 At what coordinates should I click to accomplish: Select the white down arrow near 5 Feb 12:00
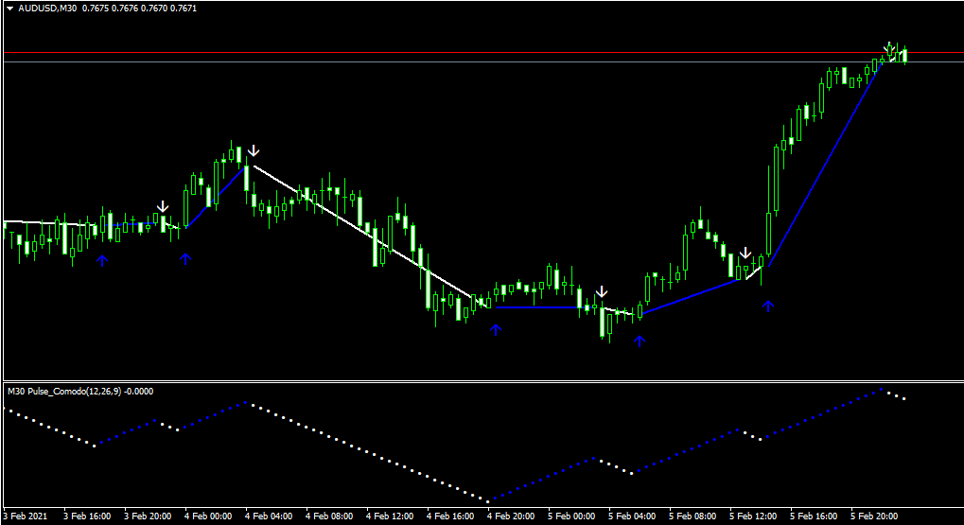[x=745, y=254]
